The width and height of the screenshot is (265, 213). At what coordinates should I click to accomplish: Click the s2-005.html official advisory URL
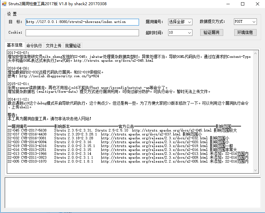pyautogui.click(x=154, y=161)
